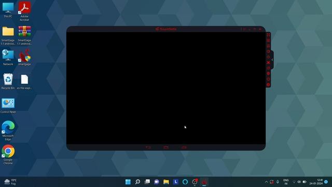Open the blue L app on taskbar
This screenshot has width=332, height=187.
click(176, 182)
